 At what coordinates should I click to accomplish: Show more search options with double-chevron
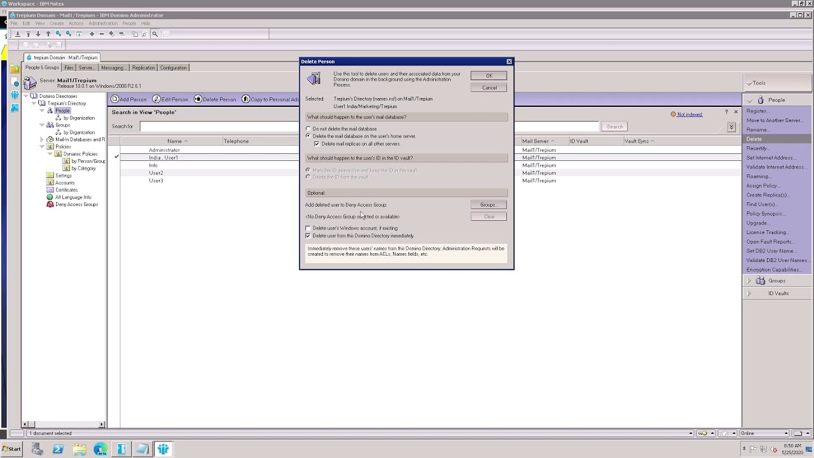point(731,127)
